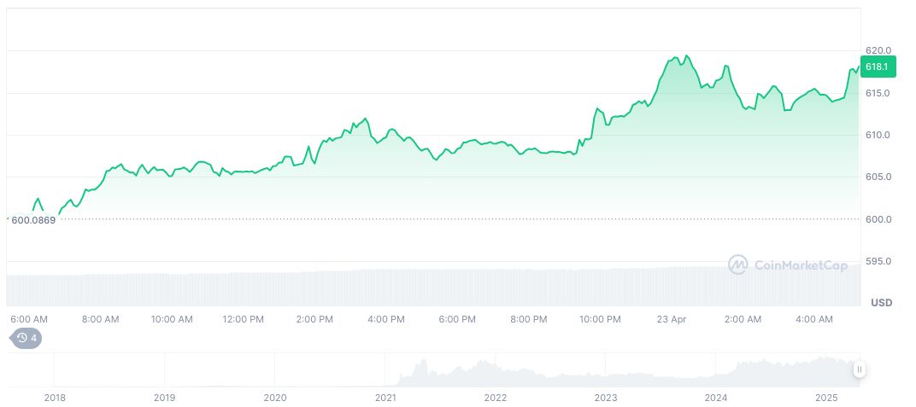Click the 6:00 AM time axis label
The height and width of the screenshot is (407, 916).
[29, 319]
